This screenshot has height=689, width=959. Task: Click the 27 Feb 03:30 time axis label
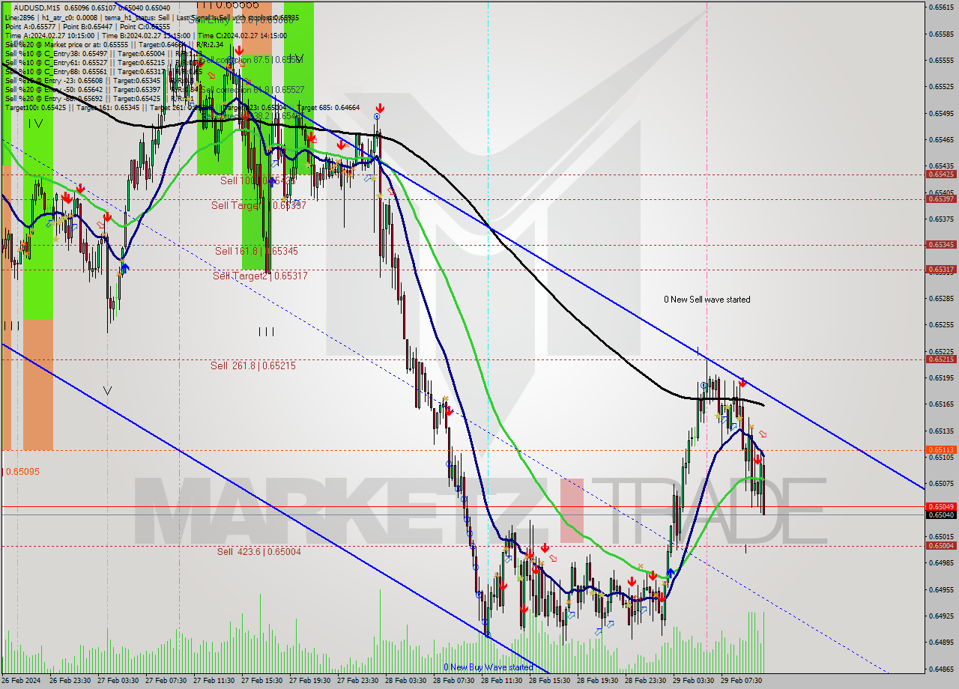(118, 681)
